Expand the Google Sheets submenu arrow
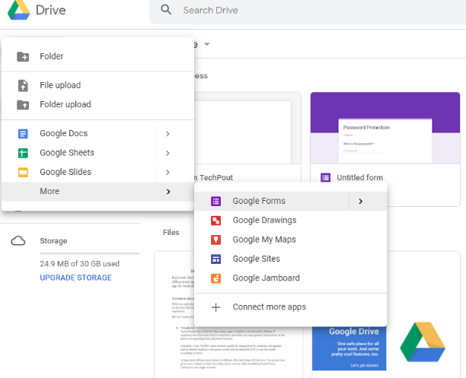 [168, 153]
